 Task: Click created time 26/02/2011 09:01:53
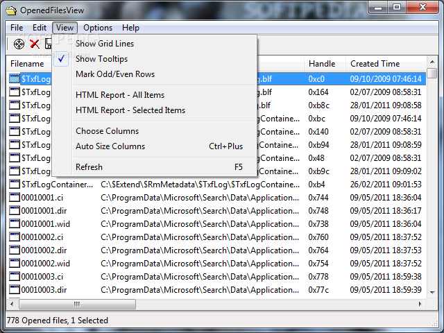(386, 185)
